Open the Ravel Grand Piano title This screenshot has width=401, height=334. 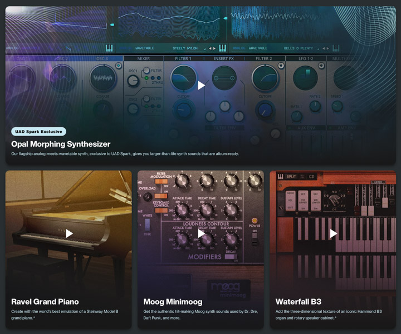(45, 302)
